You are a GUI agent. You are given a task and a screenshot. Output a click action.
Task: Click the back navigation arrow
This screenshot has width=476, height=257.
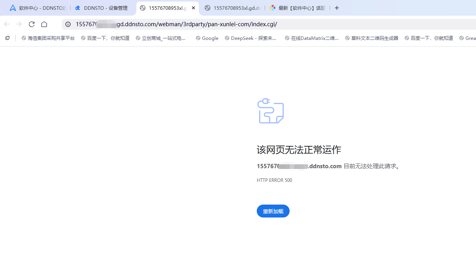(7, 24)
